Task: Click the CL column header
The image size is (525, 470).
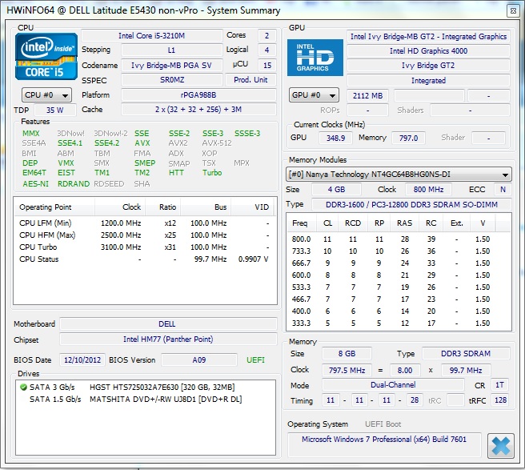Action: (327, 223)
